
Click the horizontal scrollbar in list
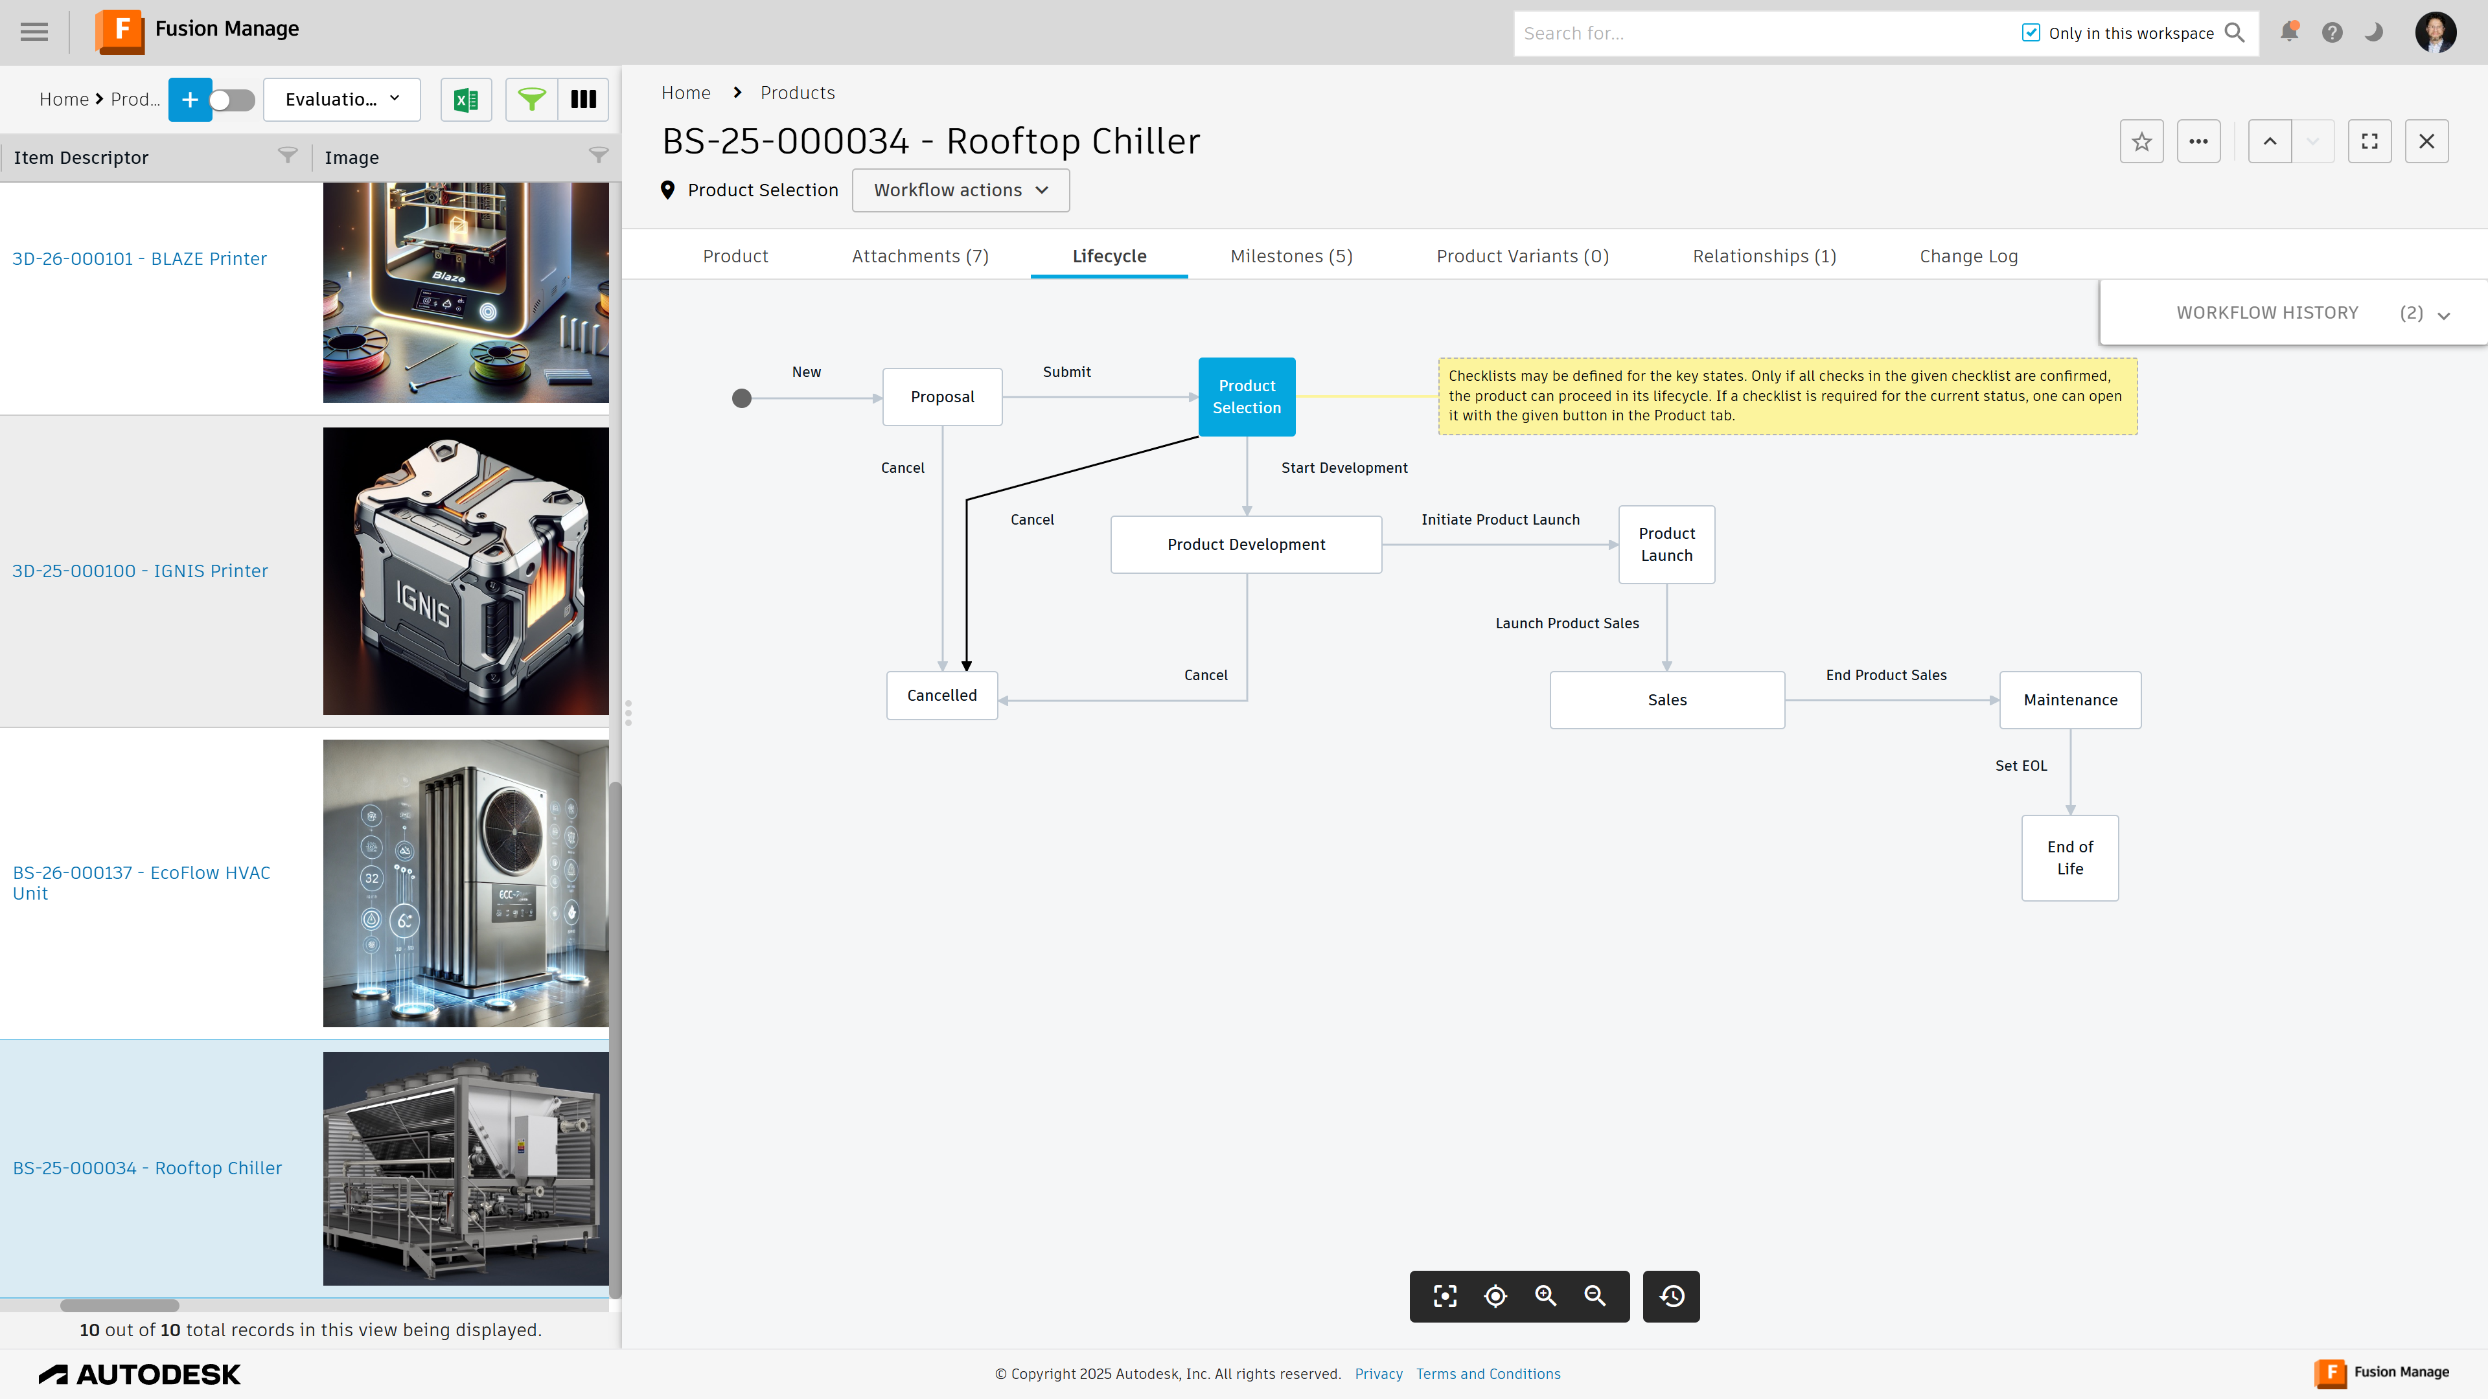tap(120, 1305)
